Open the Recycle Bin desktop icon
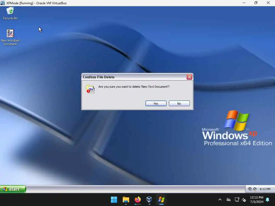Image resolution: width=275 pixels, height=206 pixels. 10,13
